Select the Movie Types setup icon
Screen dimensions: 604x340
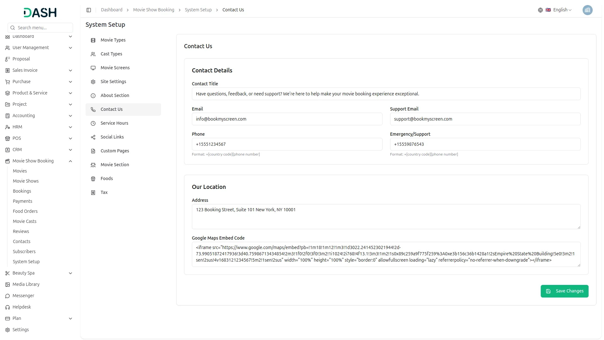click(93, 40)
